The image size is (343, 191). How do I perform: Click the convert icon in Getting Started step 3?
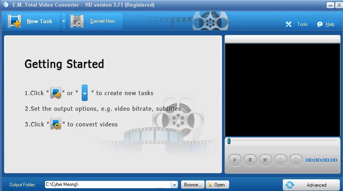tap(56, 124)
